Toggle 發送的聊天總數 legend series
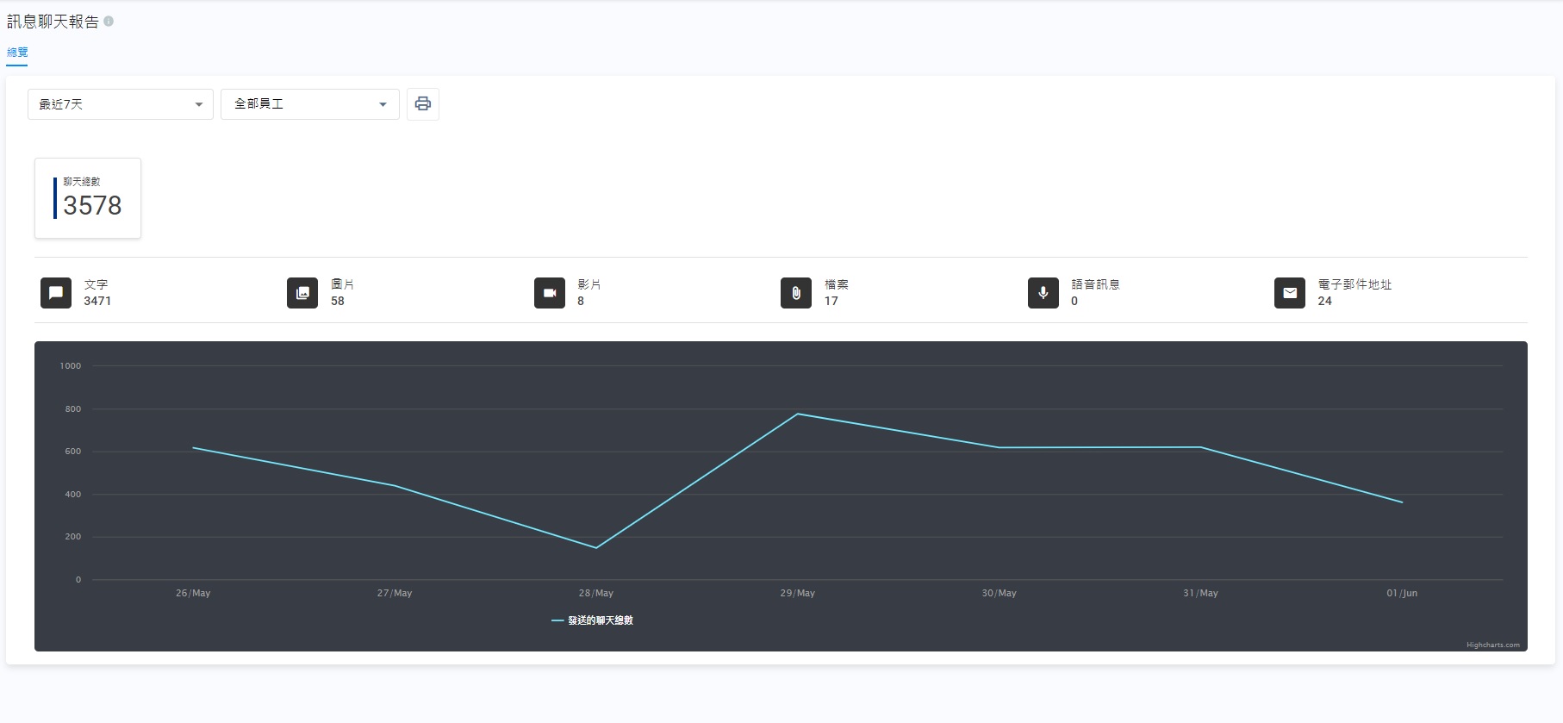Image resolution: width=1563 pixels, height=723 pixels. 592,620
